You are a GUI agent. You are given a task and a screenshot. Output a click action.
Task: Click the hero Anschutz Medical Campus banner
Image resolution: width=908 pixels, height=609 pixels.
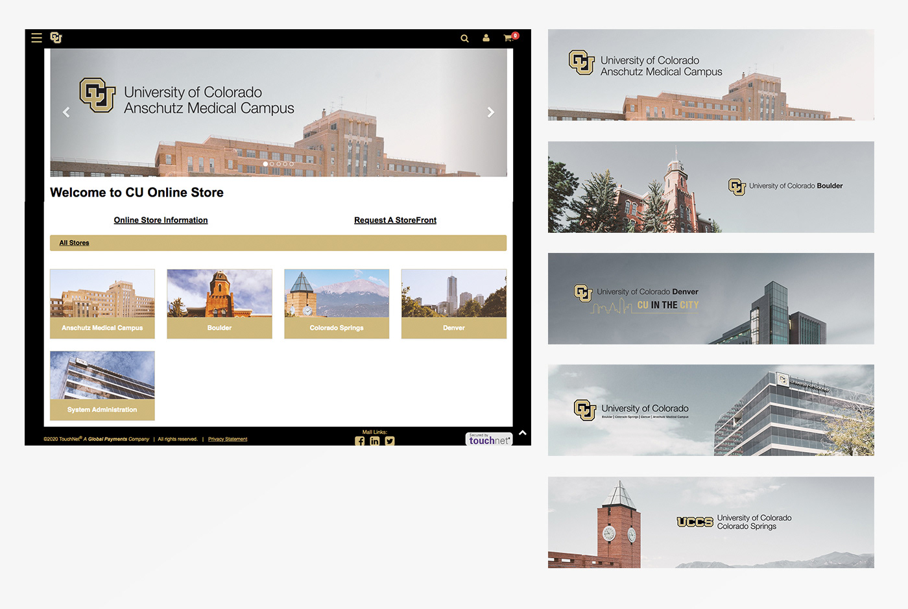pos(279,112)
